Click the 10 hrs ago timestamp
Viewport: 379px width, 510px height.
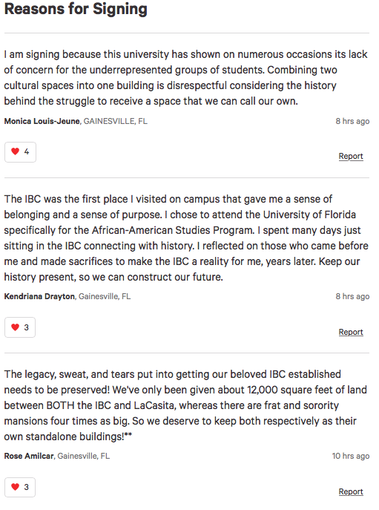coord(350,456)
